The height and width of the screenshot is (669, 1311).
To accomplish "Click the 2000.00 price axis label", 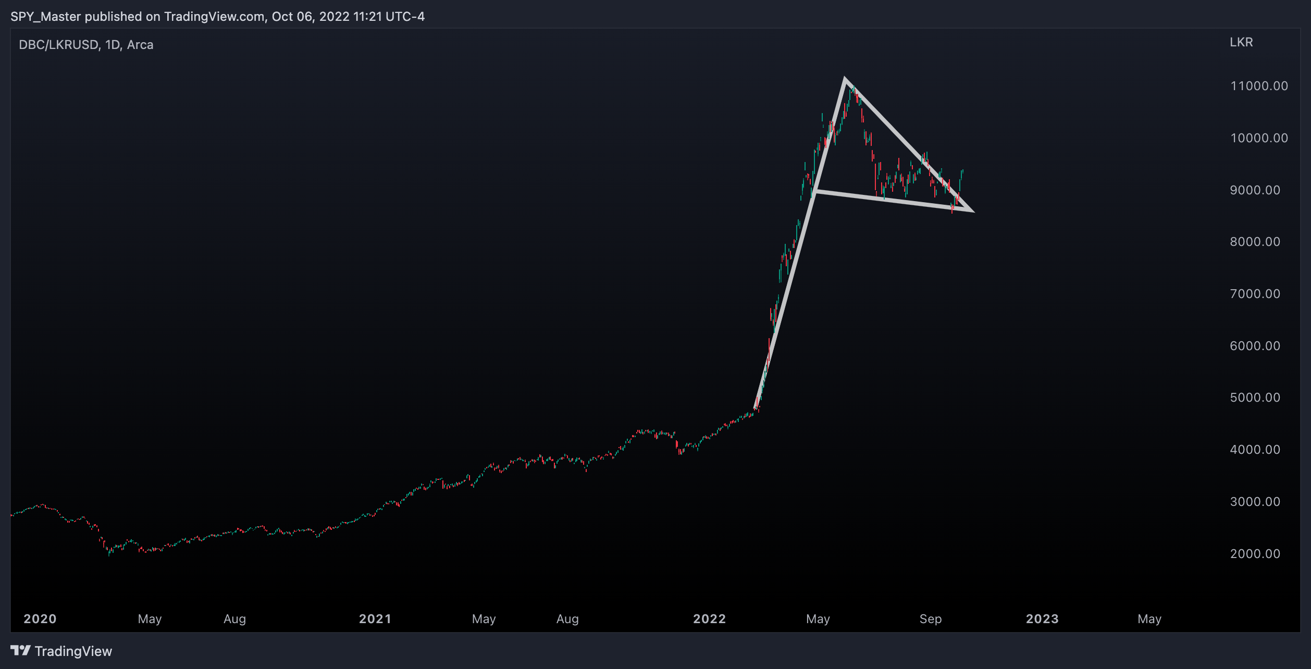I will tap(1255, 554).
